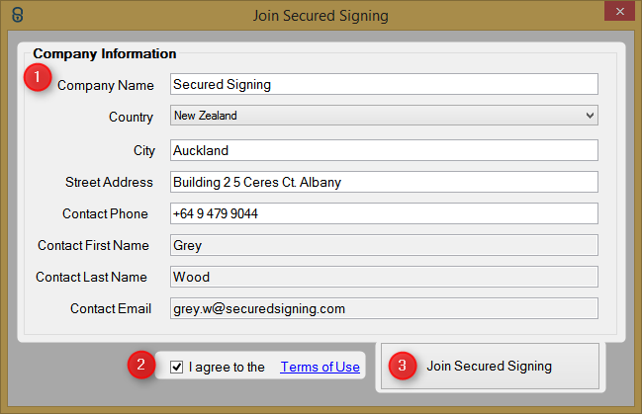Click the Contact Last Name field with Wood
Image resolution: width=642 pixels, height=414 pixels.
(x=384, y=277)
